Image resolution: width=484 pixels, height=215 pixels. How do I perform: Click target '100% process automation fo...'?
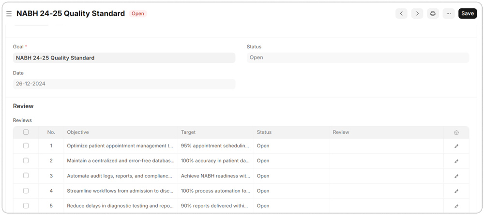coord(216,191)
